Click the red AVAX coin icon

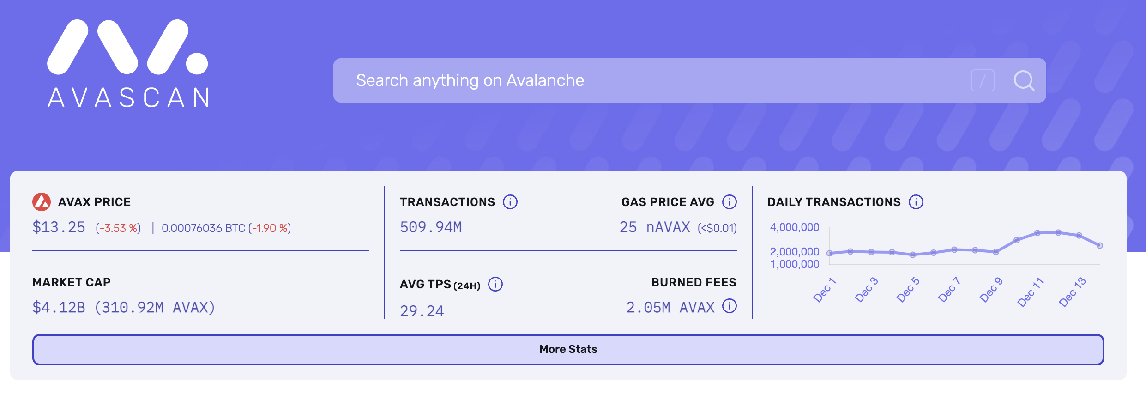[x=42, y=202]
